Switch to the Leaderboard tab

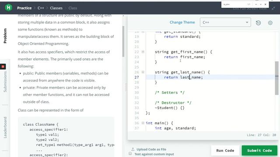[5, 127]
